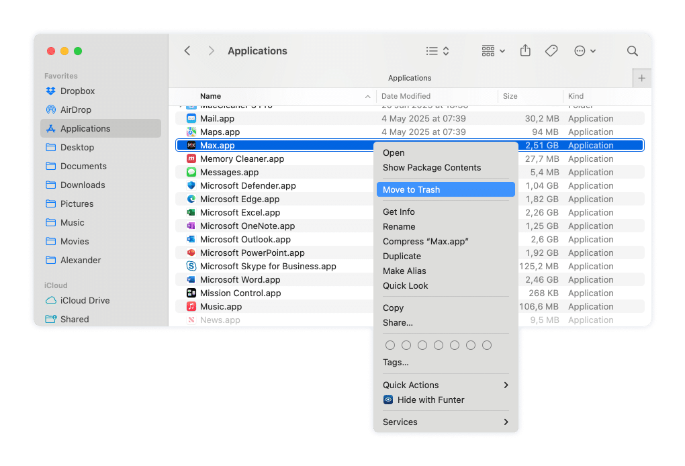Select the Max.app icon

[x=191, y=146]
